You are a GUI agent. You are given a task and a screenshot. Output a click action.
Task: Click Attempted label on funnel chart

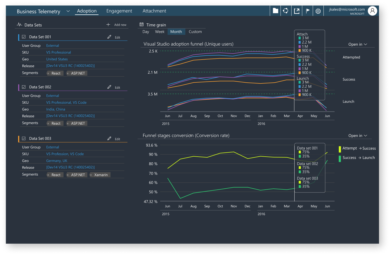351,57
